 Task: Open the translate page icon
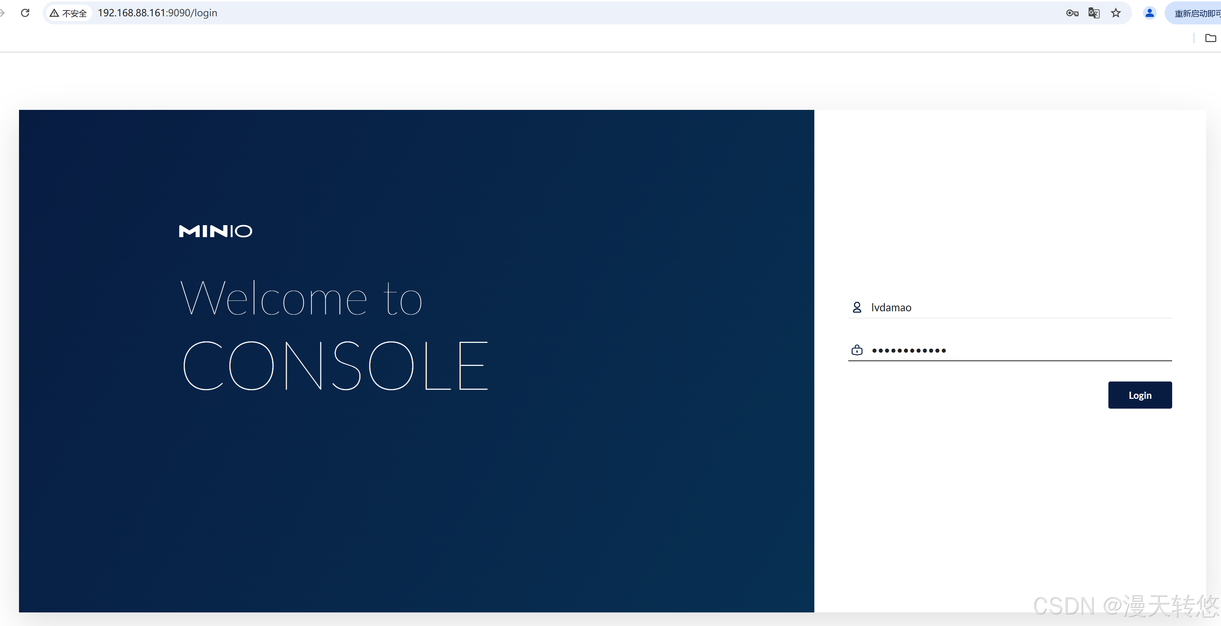1094,13
